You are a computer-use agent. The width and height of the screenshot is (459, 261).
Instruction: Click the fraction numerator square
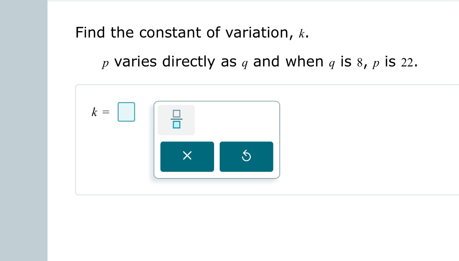176,115
